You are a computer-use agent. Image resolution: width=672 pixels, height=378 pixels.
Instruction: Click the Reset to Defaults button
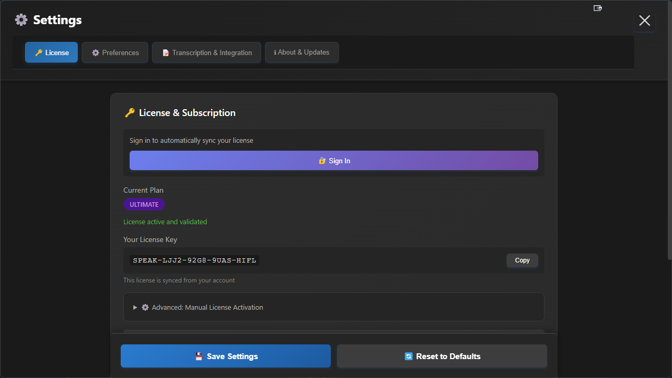tap(442, 356)
